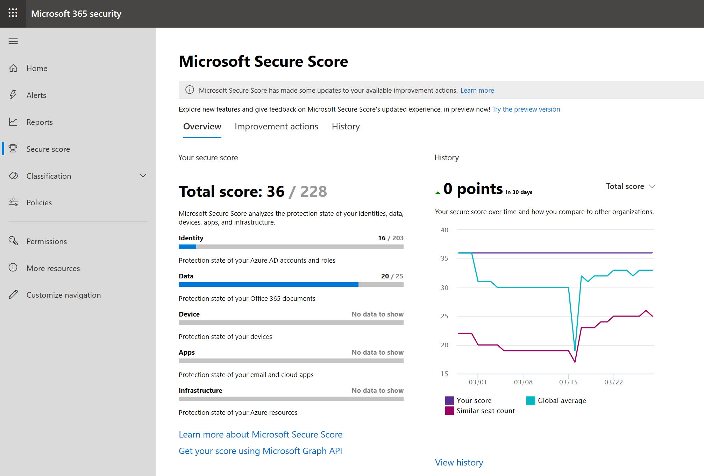Click Try the preview version link
This screenshot has height=476, width=704.
point(526,109)
